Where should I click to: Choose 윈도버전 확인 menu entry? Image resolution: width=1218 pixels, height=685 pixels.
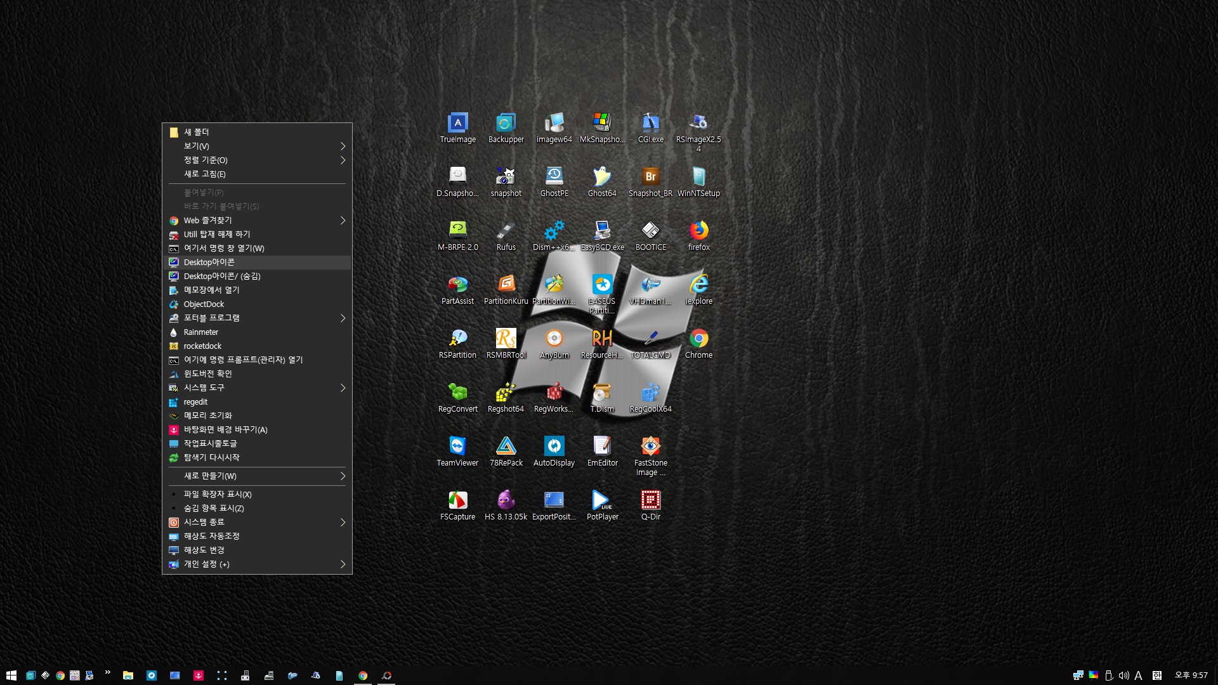[257, 374]
